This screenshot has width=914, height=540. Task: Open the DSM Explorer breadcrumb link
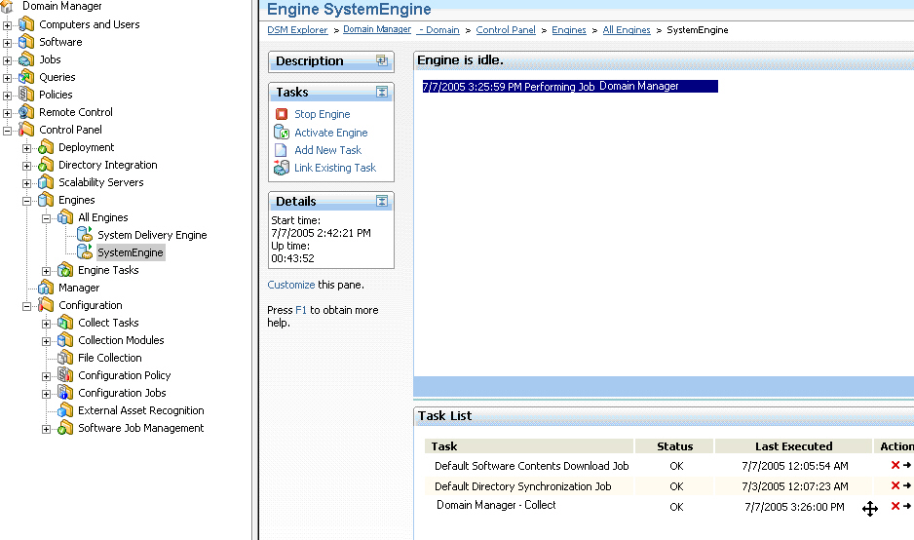297,30
